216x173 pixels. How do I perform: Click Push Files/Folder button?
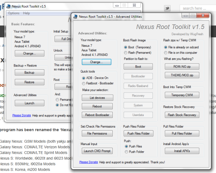click(x=139, y=133)
